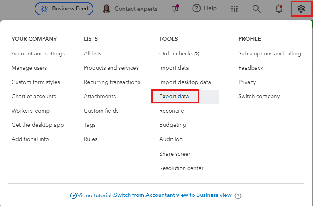
Task: Open the Business Feed button
Action: [64, 8]
